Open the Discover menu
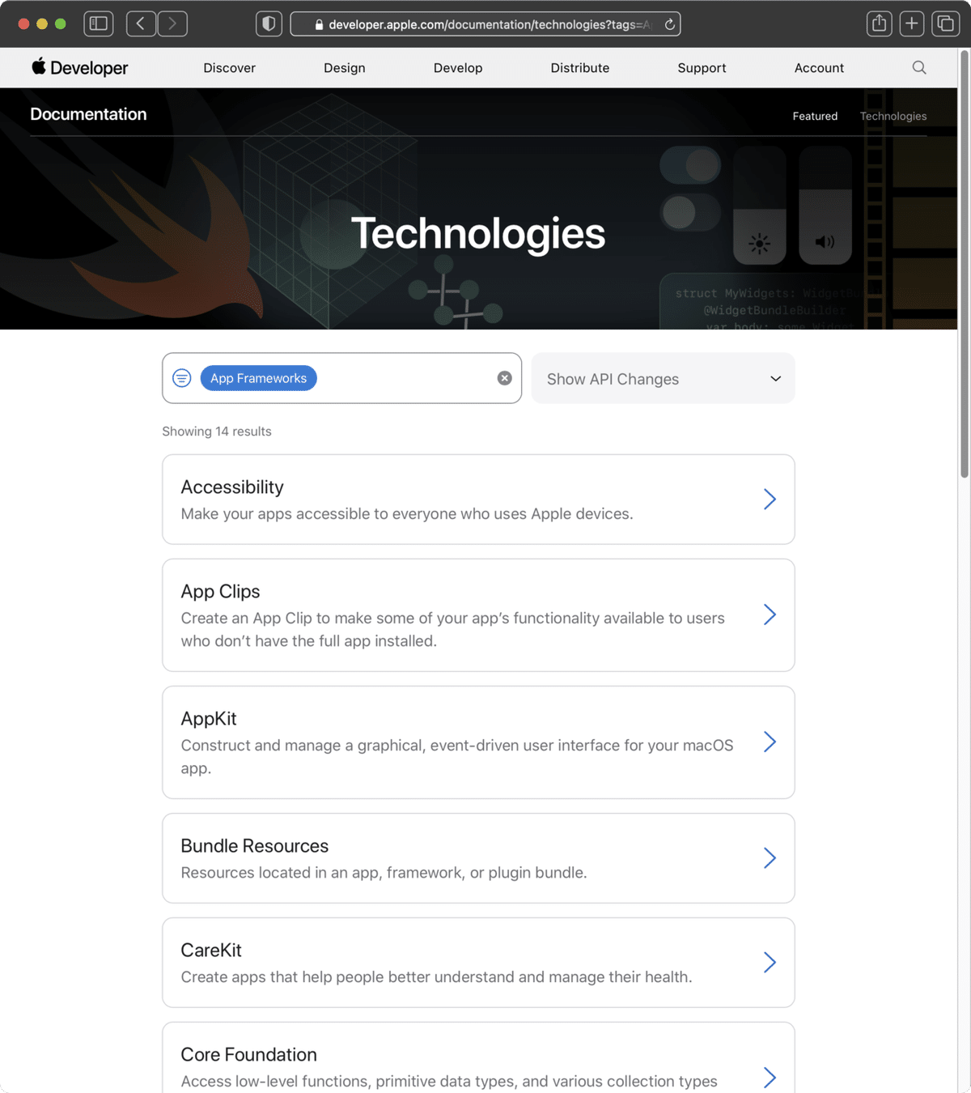This screenshot has width=971, height=1093. tap(229, 68)
